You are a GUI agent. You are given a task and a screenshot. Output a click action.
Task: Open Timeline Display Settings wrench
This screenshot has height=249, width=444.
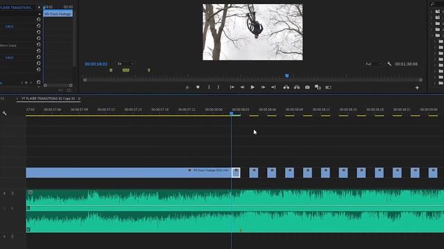(5, 113)
